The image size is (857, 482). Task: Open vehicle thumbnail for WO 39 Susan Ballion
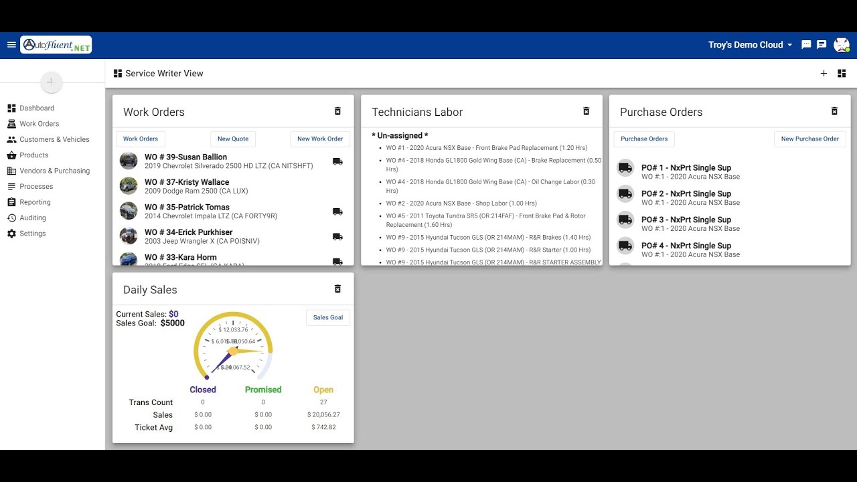point(129,161)
